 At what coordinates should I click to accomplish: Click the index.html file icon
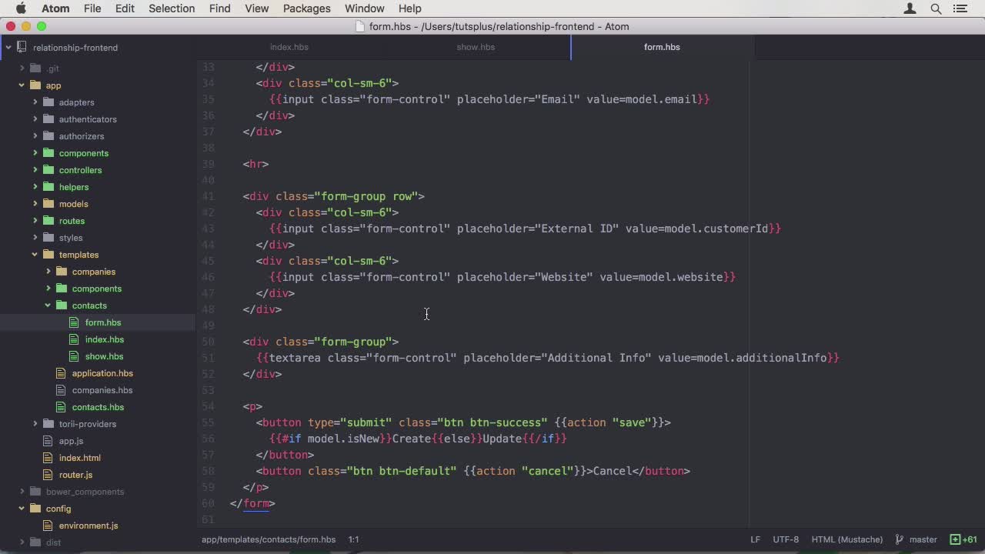tap(48, 458)
